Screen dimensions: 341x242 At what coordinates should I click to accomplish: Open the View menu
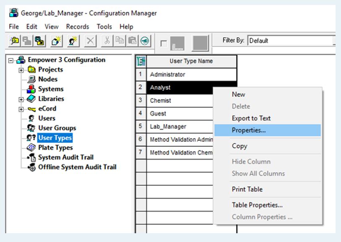tap(52, 27)
